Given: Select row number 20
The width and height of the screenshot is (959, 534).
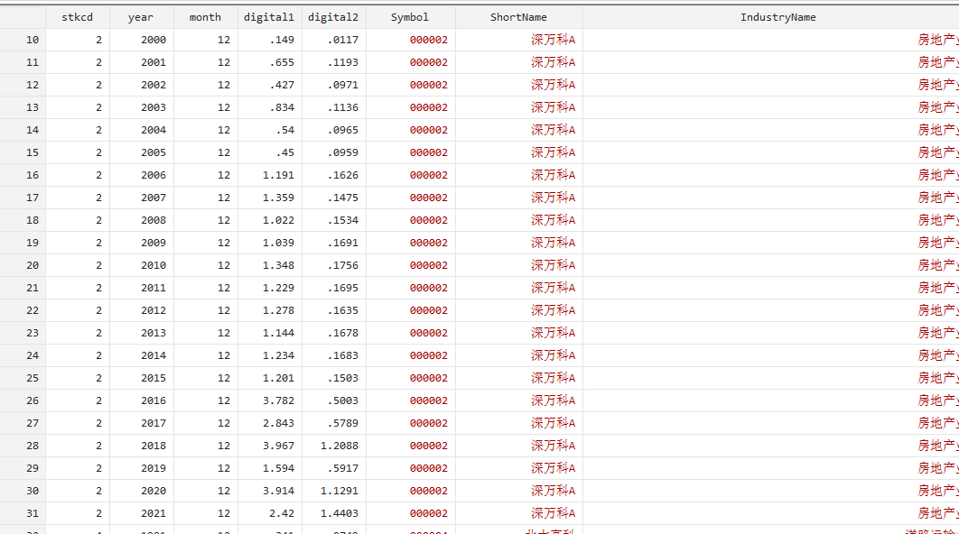Looking at the screenshot, I should point(23,265).
